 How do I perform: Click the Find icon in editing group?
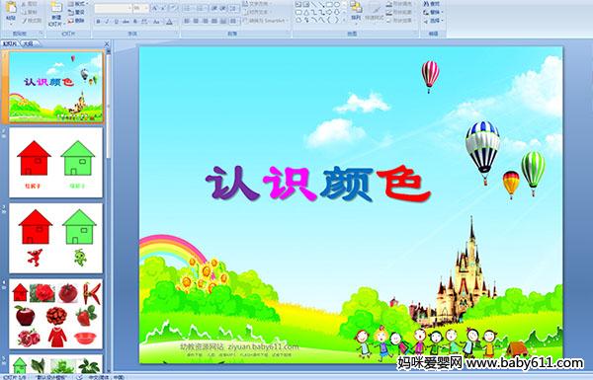(x=432, y=4)
